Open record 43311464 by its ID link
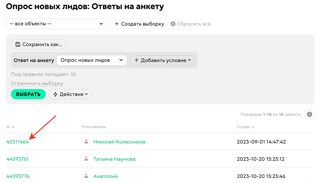320x183 pixels. point(18,142)
